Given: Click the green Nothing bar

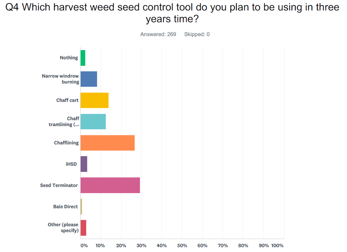Looking at the screenshot, I should [x=83, y=58].
